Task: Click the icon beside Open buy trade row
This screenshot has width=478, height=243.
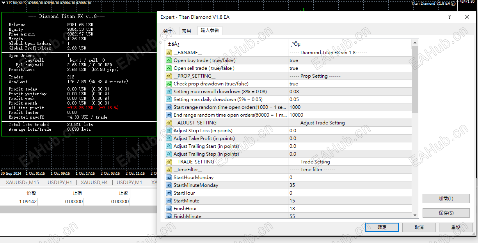Action: click(x=169, y=60)
